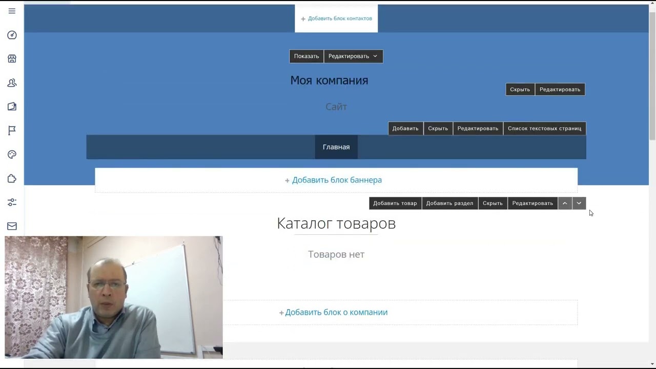Screen dimensions: 656x369
Task: Click the Каталог товаров heading
Action: pyautogui.click(x=336, y=223)
